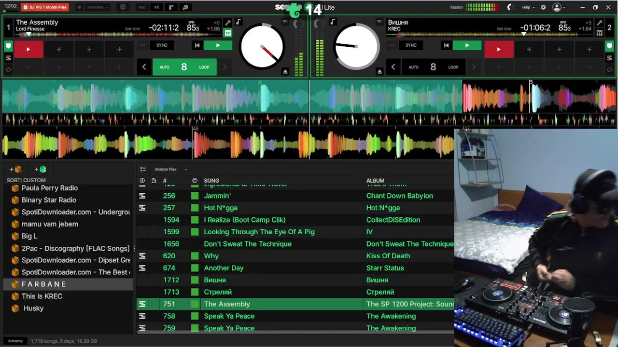618x347 pixels.
Task: Select the song Don't Sweat The Technique
Action: (248, 244)
